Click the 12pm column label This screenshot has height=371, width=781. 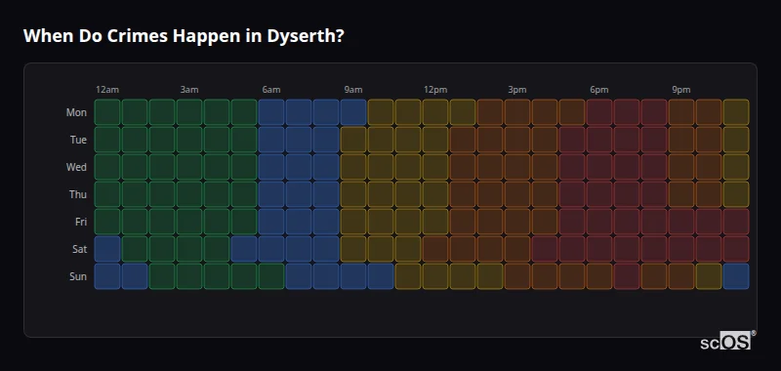click(435, 90)
